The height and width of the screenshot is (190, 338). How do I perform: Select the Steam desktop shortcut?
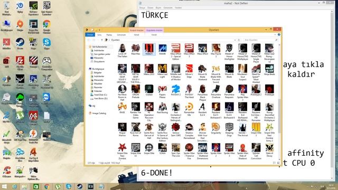20,44
